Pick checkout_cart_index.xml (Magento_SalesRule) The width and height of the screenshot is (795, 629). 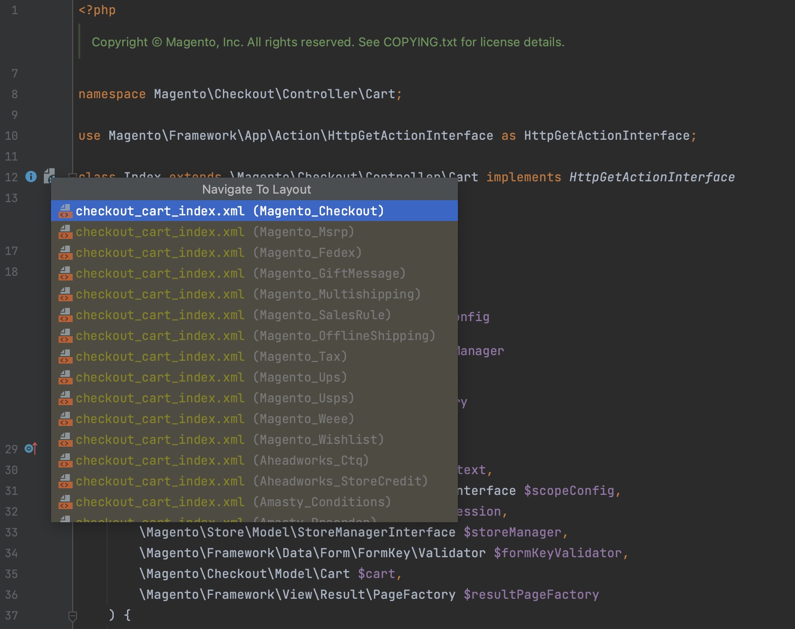pyautogui.click(x=254, y=314)
